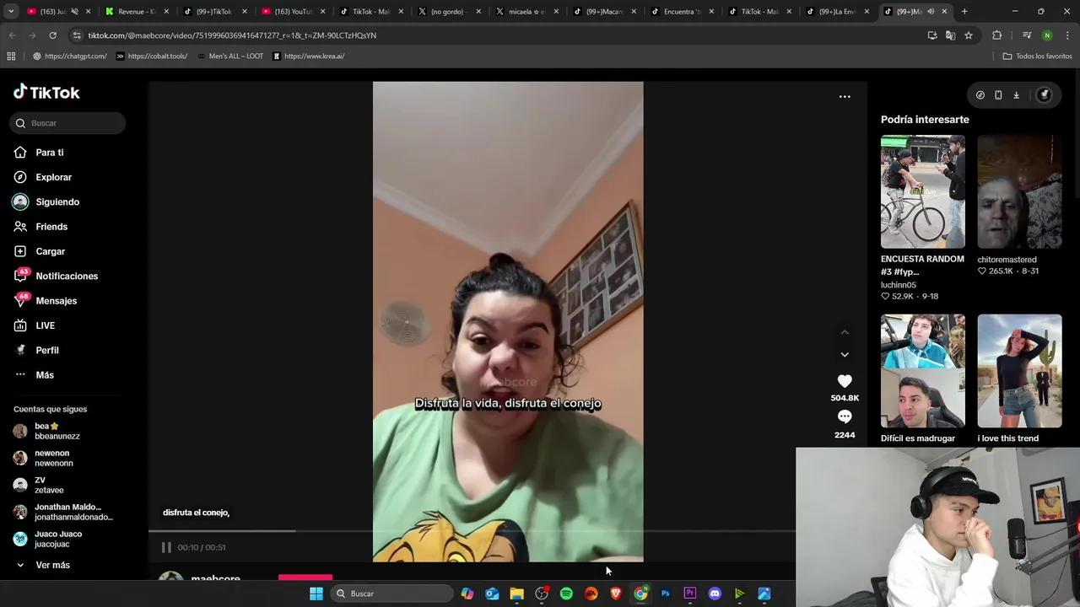The height and width of the screenshot is (607, 1080).
Task: Open chitoremastered suggested video thumbnail
Action: 1019,191
